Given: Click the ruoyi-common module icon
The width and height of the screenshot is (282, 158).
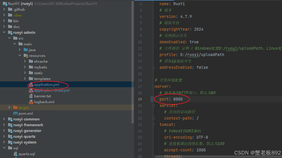Looking at the screenshot, I should [10, 119].
